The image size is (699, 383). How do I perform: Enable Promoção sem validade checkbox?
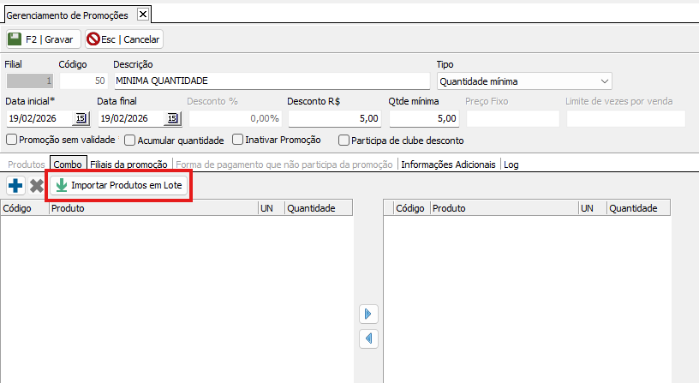pos(12,141)
